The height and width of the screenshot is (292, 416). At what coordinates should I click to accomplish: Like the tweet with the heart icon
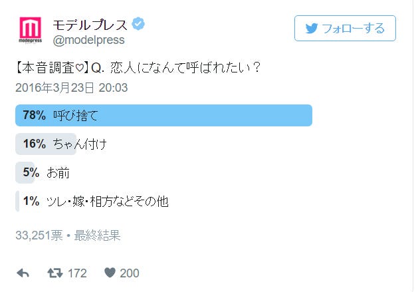110,273
